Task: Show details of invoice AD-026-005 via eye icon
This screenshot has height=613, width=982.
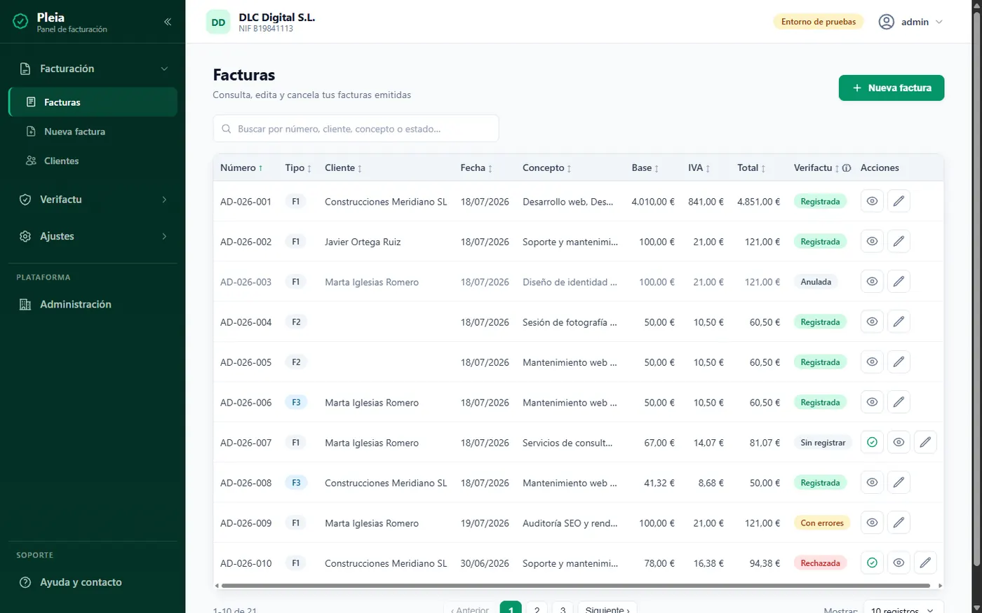Action: tap(872, 362)
